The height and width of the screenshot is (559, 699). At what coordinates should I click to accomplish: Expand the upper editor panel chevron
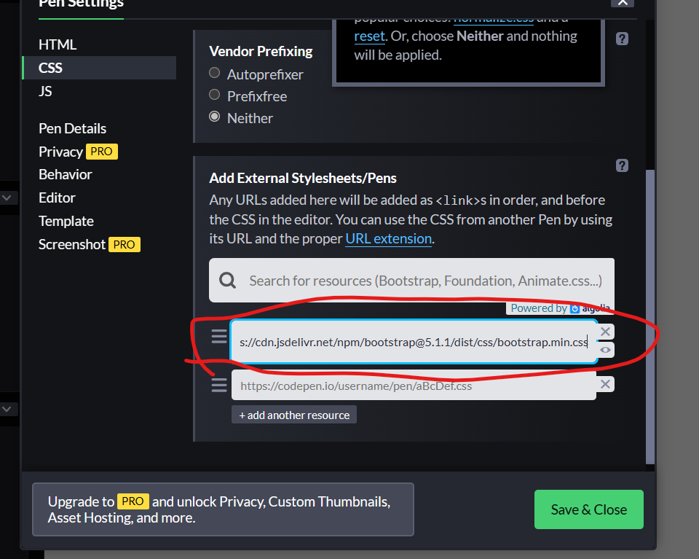tap(7, 198)
